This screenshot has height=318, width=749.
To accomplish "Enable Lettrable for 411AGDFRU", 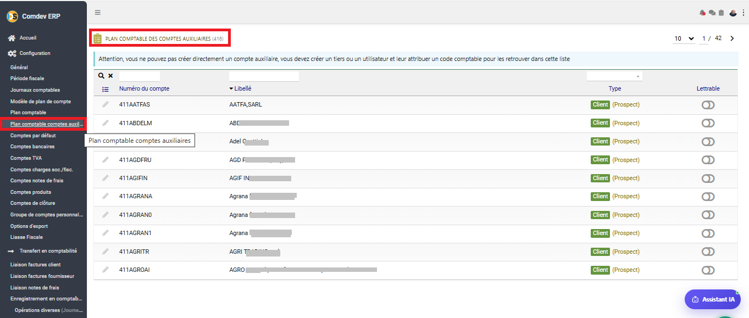I will tap(708, 160).
